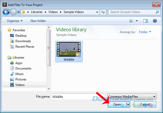Open the Organize menu
This screenshot has width=163, height=113.
click(x=15, y=21)
